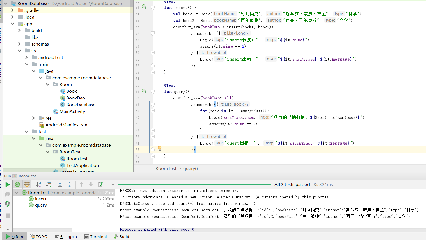
Task: Collapse all test result nodes
Action: click(70, 185)
